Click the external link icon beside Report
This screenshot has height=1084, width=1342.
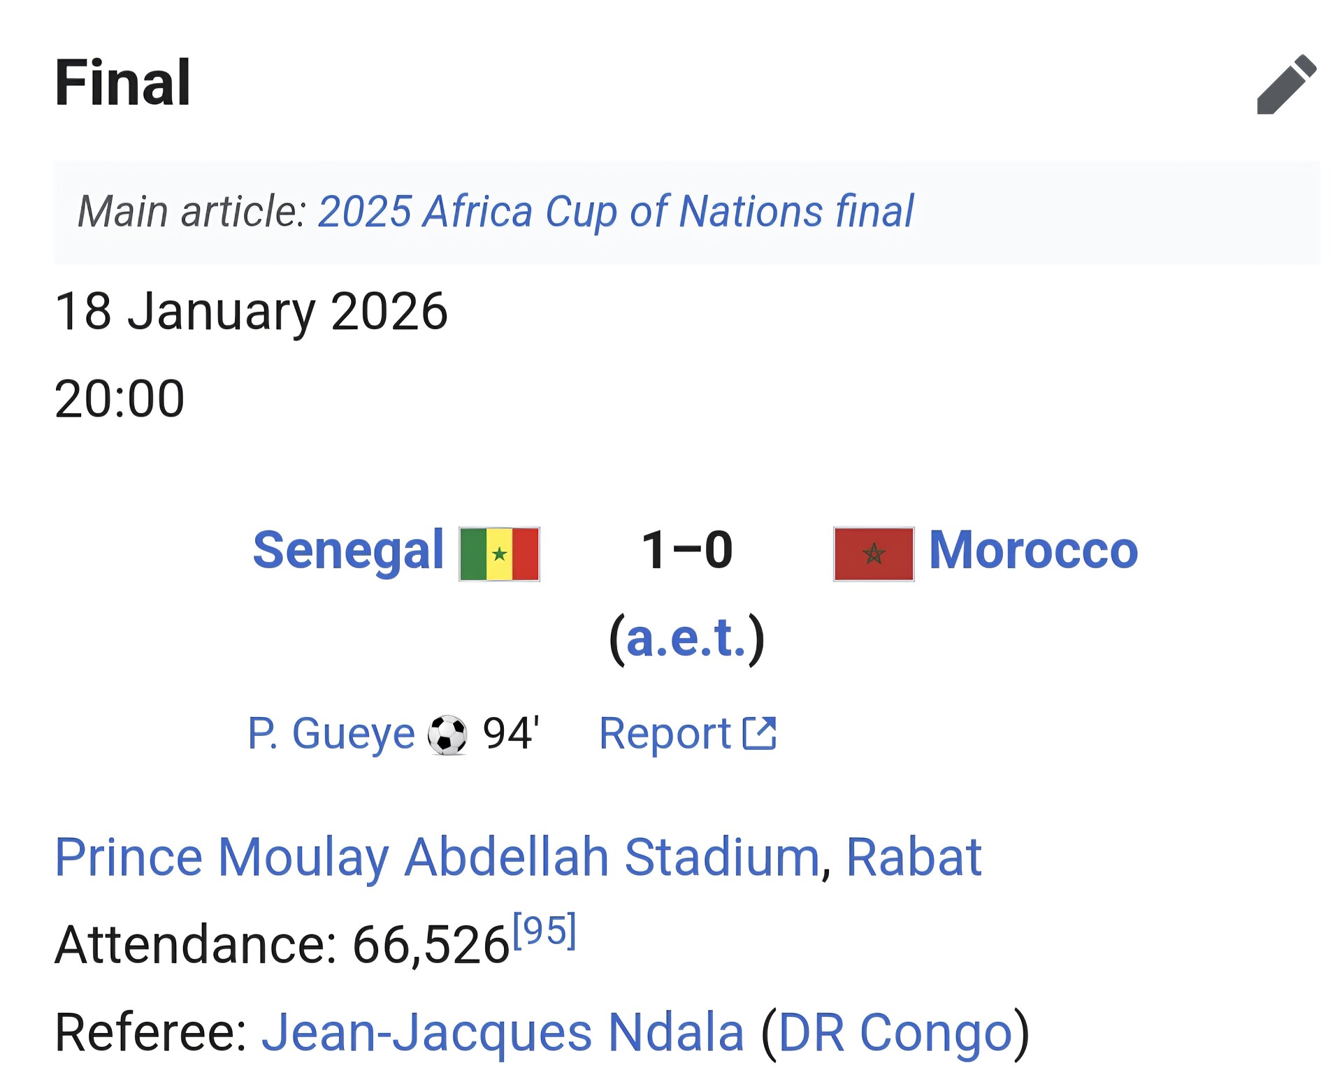(x=759, y=733)
